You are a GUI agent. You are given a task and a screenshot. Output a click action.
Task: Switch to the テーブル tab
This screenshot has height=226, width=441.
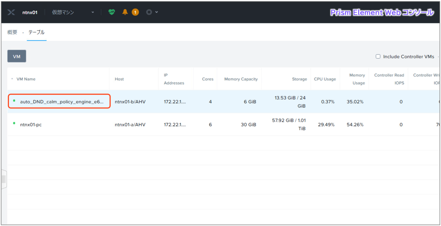pos(37,32)
